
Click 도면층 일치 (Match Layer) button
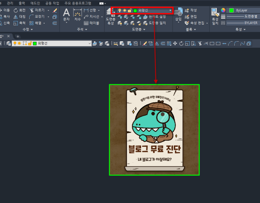pos(155,23)
